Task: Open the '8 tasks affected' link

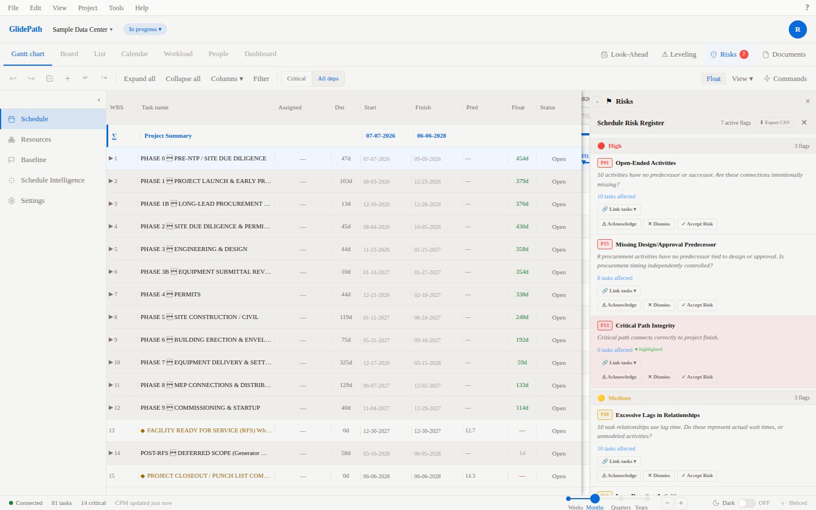Action: click(x=615, y=278)
